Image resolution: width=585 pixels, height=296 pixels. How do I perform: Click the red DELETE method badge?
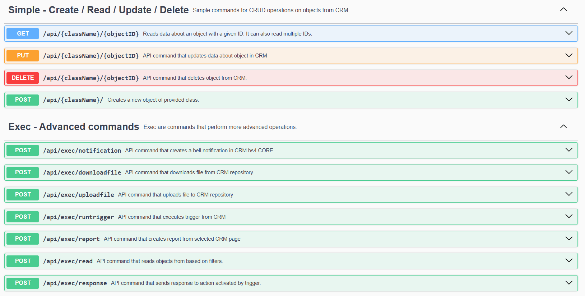23,78
